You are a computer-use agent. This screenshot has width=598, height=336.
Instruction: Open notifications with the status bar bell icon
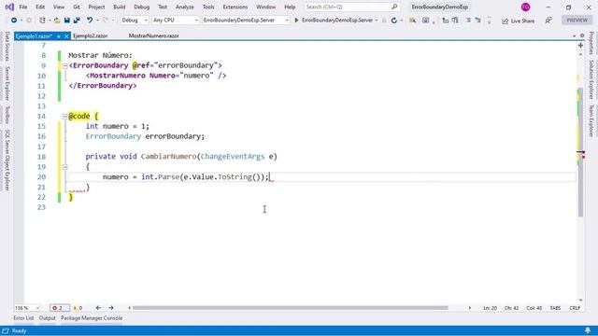click(588, 330)
